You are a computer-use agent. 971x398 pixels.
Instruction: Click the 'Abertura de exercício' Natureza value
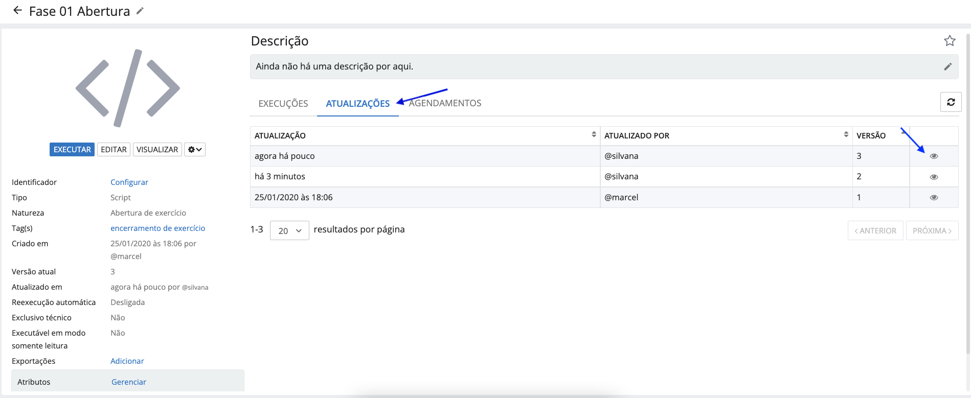tap(148, 213)
